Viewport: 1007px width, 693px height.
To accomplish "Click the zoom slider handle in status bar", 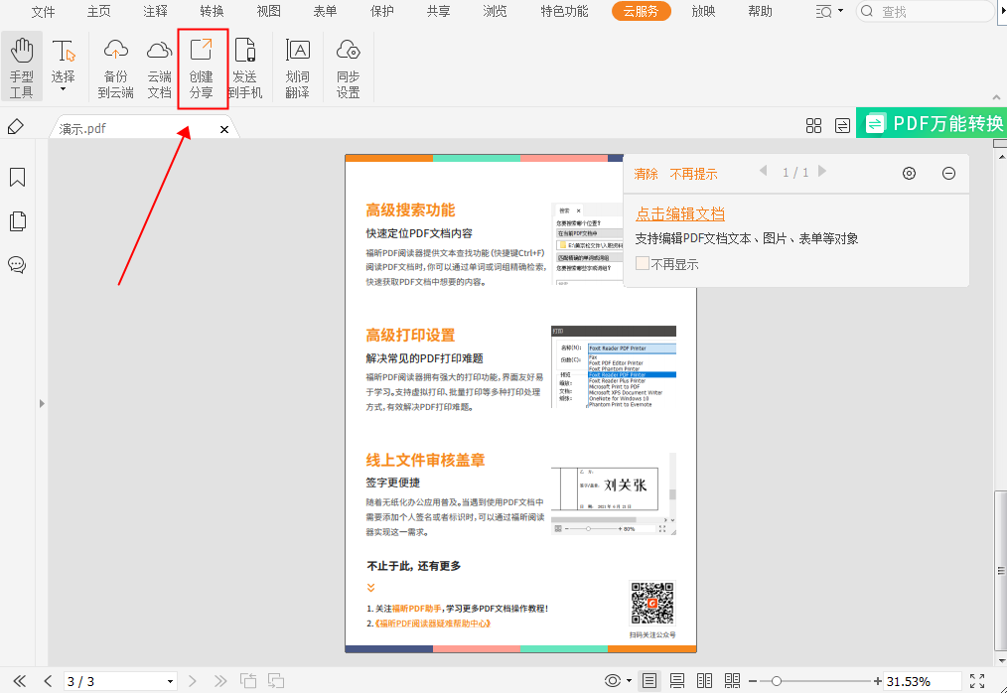I will pos(777,680).
